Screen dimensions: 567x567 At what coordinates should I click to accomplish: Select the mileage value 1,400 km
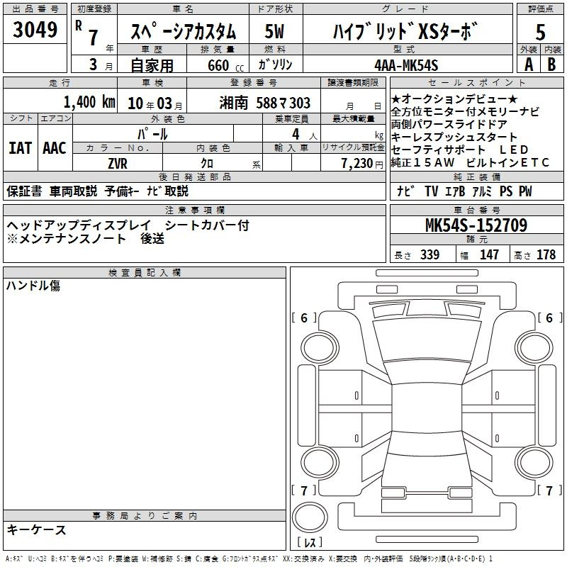point(89,102)
